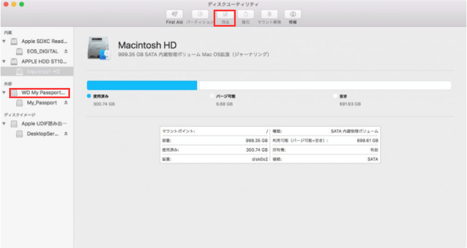The width and height of the screenshot is (467, 248).
Task: Click the パーティション (Partition) toolbar icon
Action: pos(200,14)
